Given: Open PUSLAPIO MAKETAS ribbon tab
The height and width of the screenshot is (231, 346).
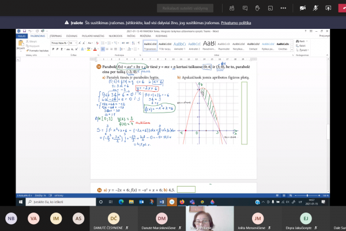Looking at the screenshot, I should (93, 36).
